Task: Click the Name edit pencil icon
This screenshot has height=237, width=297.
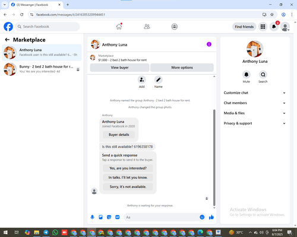Action: [159, 80]
